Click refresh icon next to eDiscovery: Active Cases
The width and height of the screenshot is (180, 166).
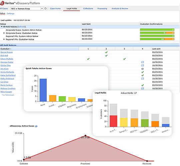36,126
